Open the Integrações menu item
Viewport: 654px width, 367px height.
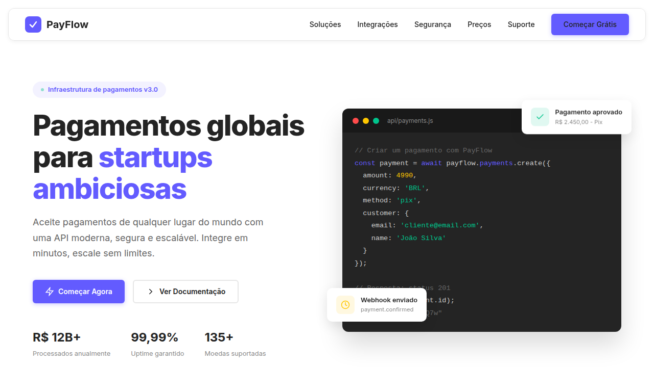(x=378, y=24)
